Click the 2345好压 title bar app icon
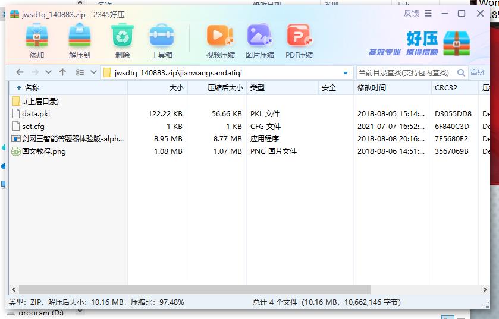The image size is (499, 319). click(14, 14)
